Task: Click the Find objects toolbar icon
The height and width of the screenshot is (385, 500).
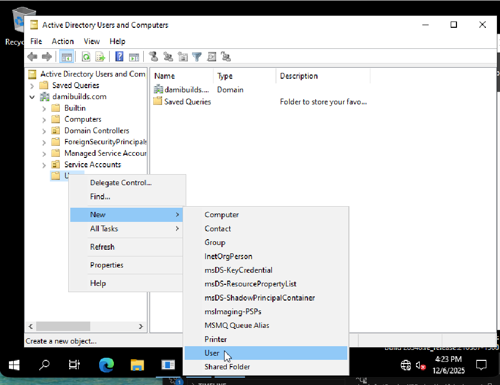Action: 211,57
